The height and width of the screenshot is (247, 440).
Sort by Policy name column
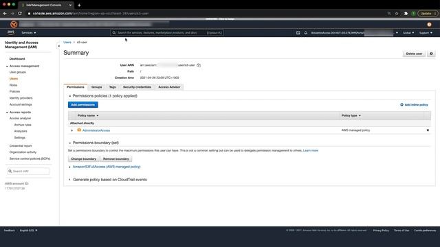tap(88, 116)
